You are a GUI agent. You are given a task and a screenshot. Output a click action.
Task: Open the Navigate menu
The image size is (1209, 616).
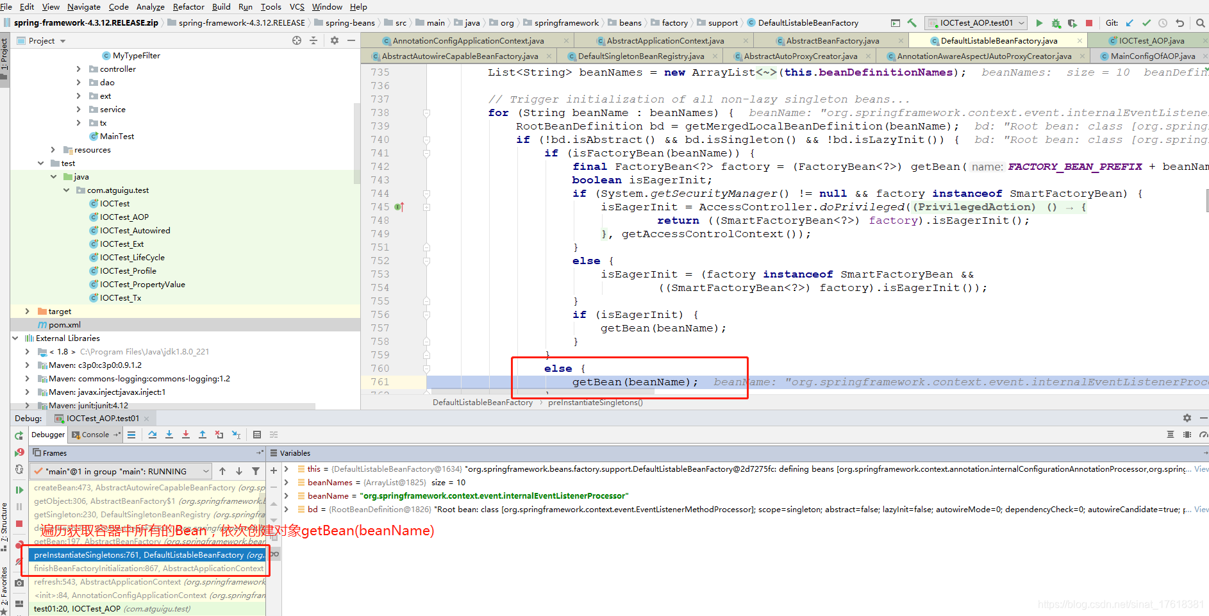[84, 7]
